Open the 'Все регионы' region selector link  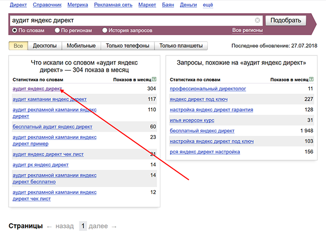248,31
